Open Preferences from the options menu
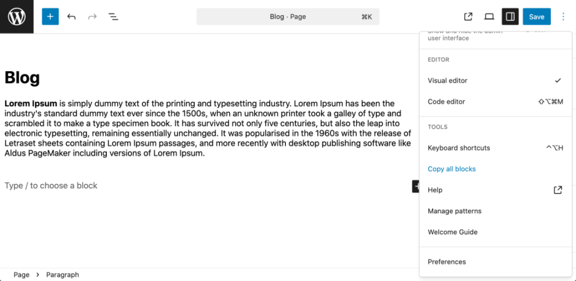576x281 pixels. click(x=447, y=262)
